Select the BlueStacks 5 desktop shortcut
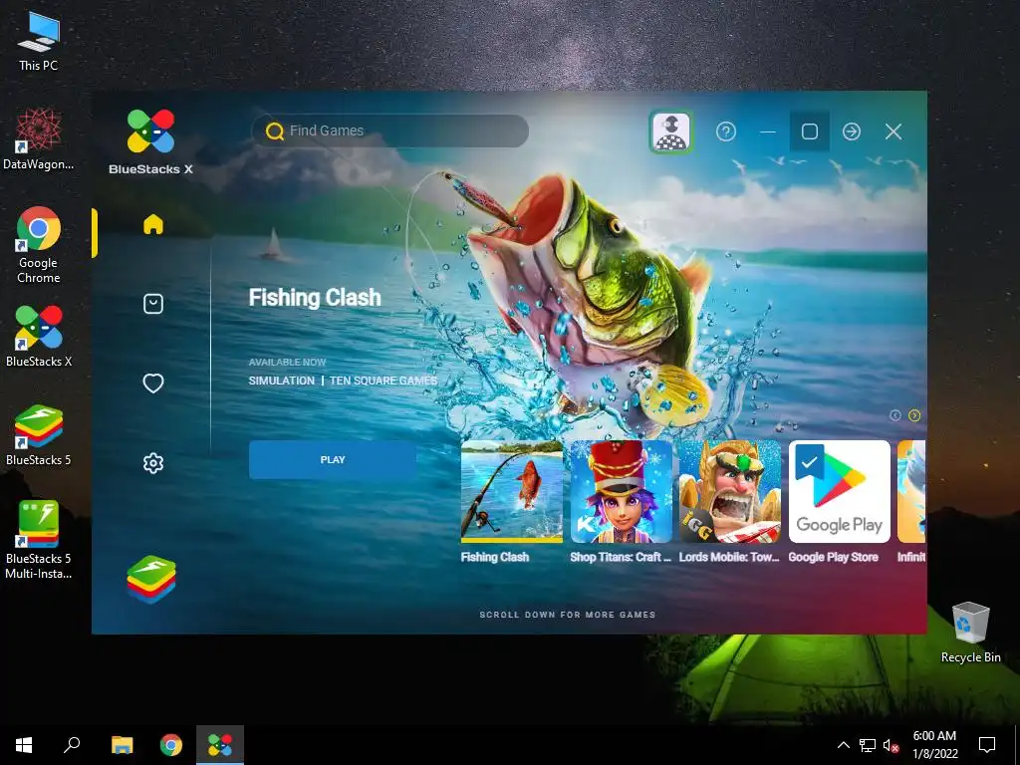This screenshot has height=765, width=1020. point(39,434)
